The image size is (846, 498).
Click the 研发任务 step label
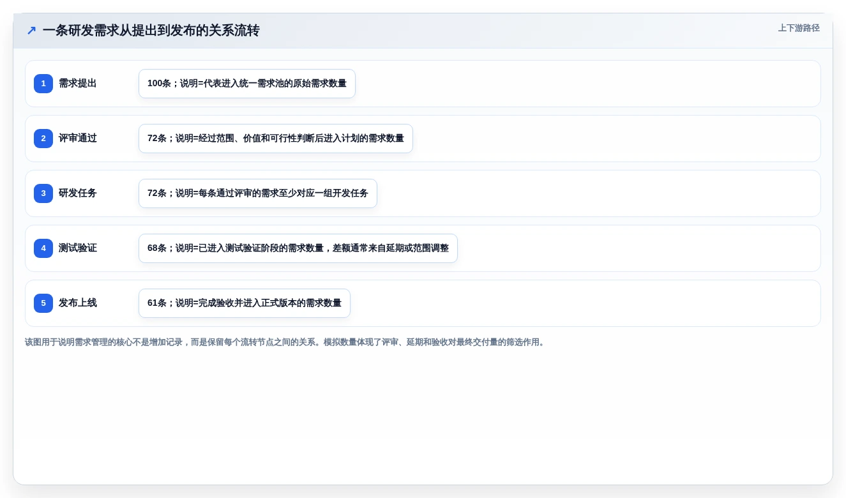[x=78, y=193]
